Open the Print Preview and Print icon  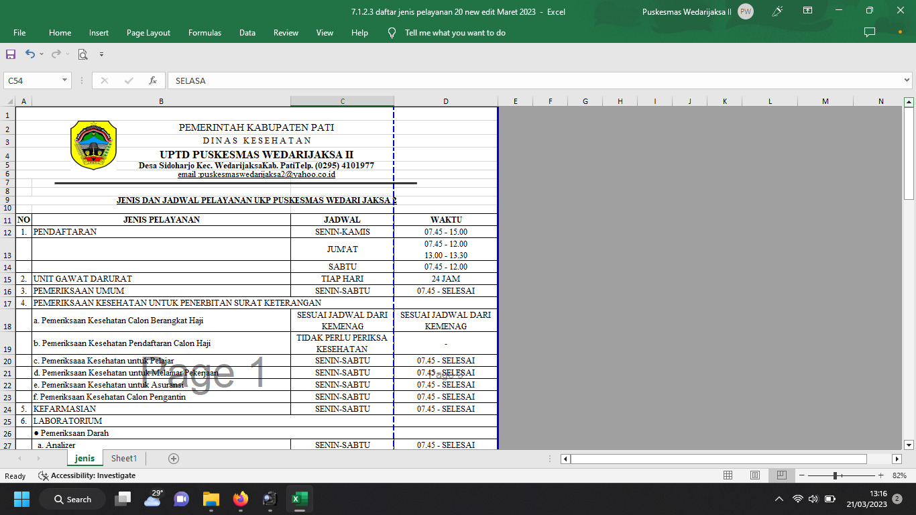(82, 54)
